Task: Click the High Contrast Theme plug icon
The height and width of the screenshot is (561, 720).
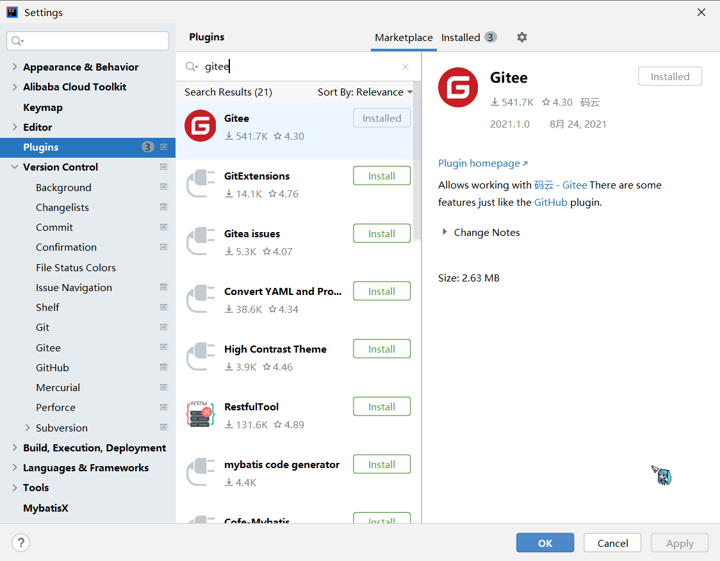Action: coord(200,356)
